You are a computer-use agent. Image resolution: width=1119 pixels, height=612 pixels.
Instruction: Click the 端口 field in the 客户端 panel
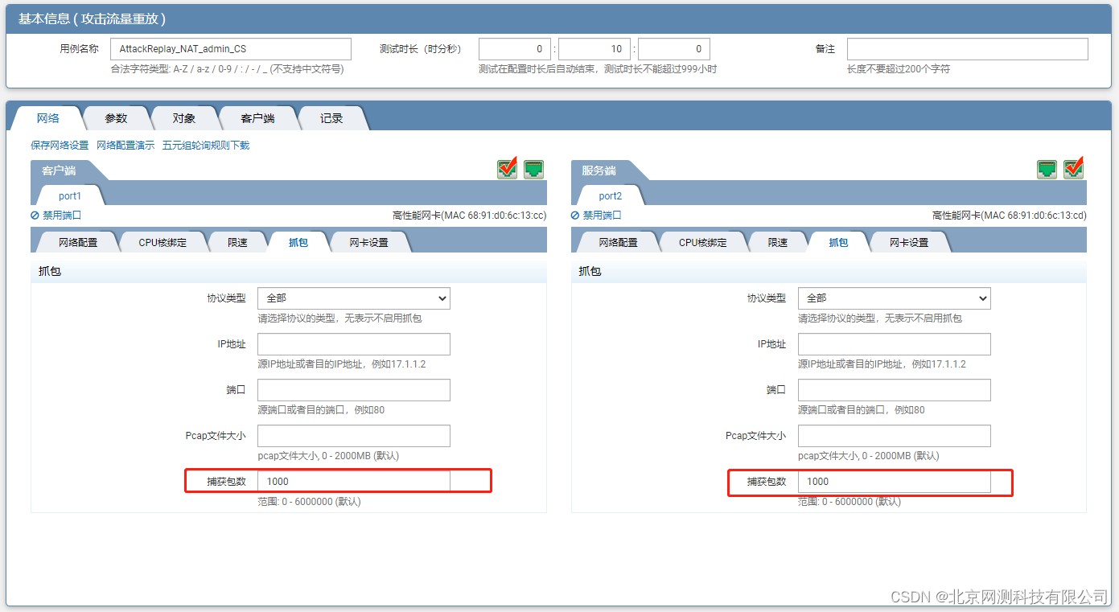point(354,390)
